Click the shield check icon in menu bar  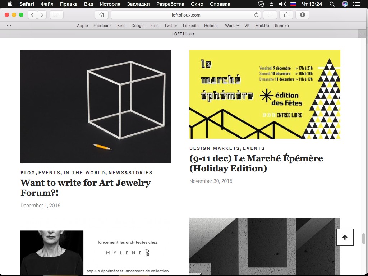click(x=261, y=4)
